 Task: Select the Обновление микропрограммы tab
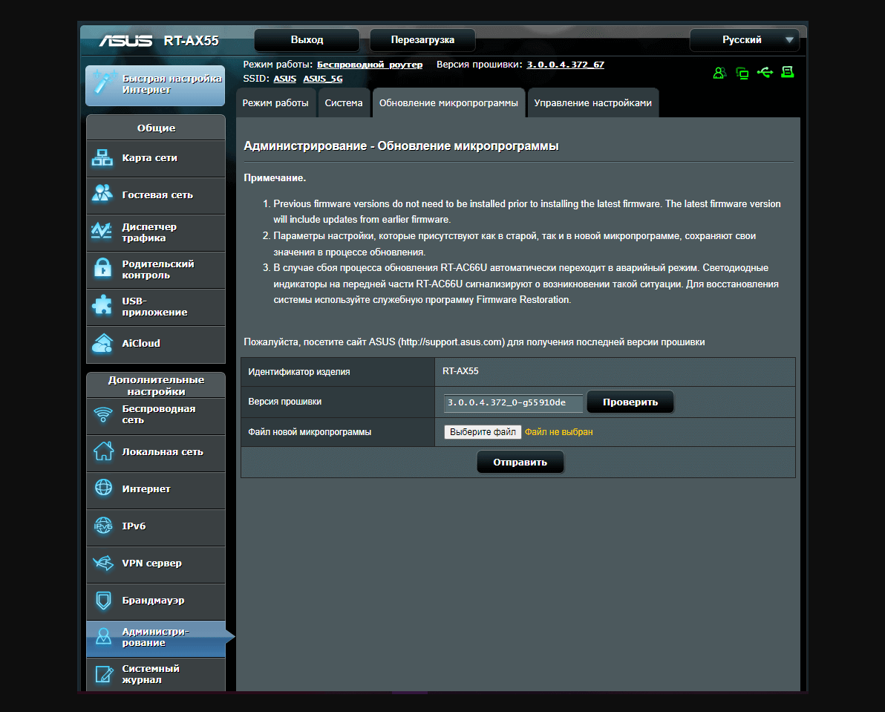tap(448, 102)
